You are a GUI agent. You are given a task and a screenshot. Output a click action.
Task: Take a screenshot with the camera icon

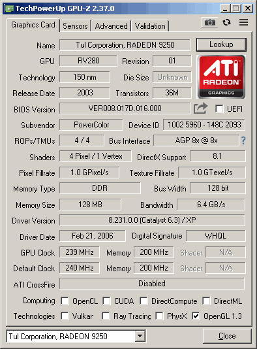(209, 22)
